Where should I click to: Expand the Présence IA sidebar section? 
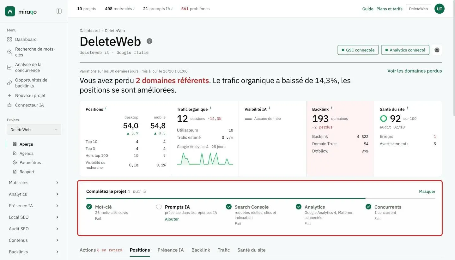click(34, 206)
